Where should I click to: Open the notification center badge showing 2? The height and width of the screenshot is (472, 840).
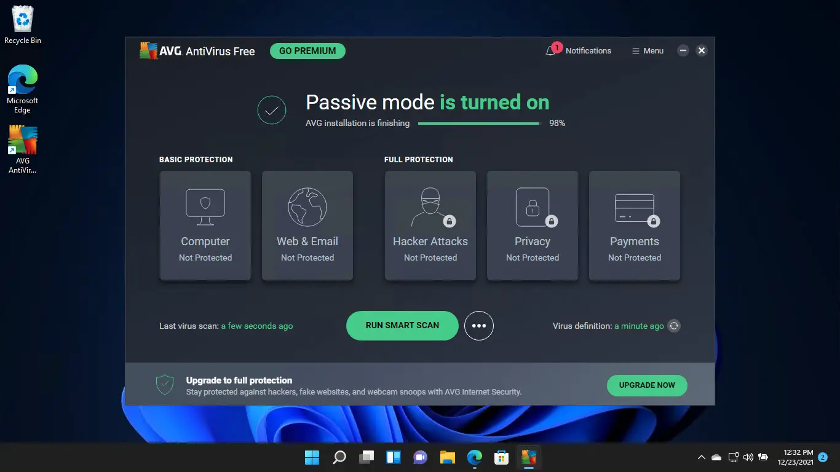tap(823, 457)
